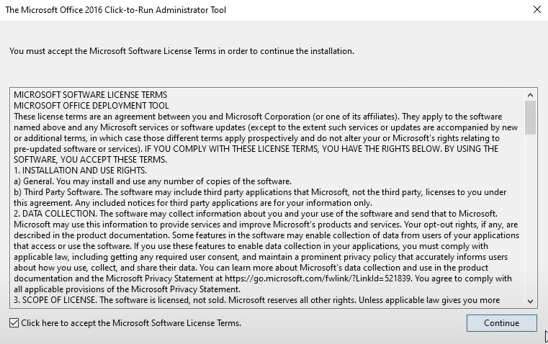Click the license text scrollbar thumb
Image resolution: width=548 pixels, height=344 pixels.
pos(531,117)
